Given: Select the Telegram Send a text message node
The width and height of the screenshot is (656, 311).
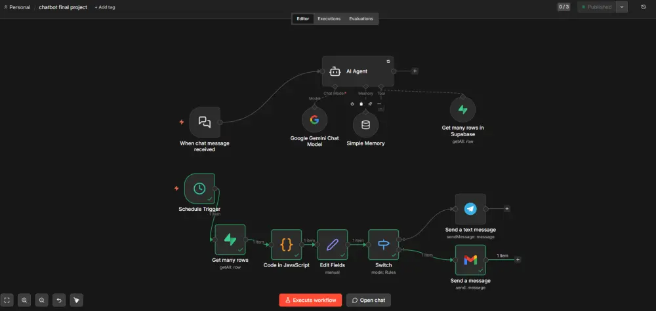Looking at the screenshot, I should 470,209.
